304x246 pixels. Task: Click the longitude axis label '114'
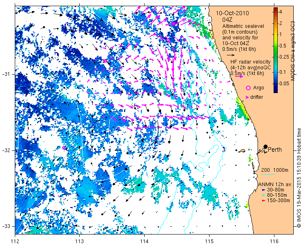(145, 241)
